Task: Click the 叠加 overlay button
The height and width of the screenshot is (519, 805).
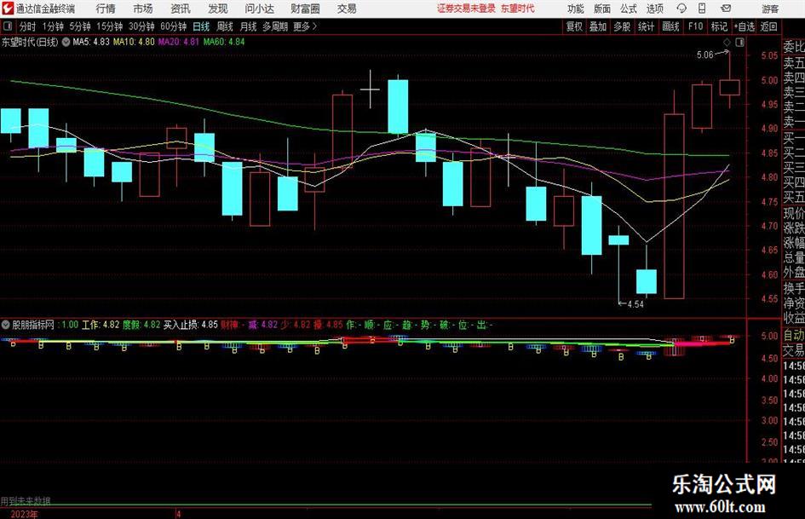Action: (598, 26)
